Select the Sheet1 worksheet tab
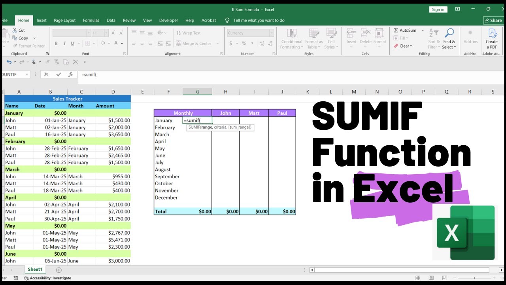This screenshot has width=506, height=285. coord(35,270)
